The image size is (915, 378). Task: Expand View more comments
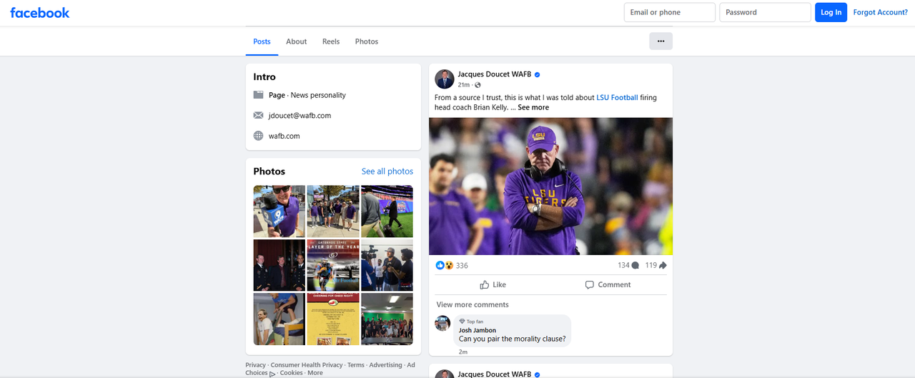473,304
